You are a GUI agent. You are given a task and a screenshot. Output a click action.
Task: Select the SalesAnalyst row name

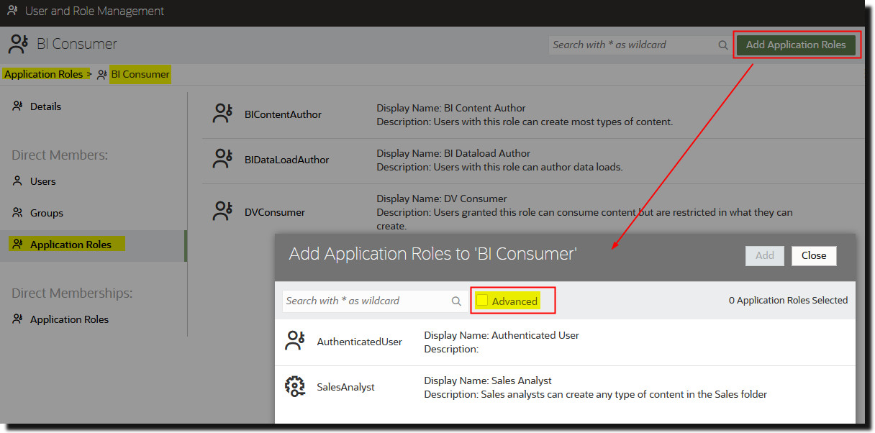[x=346, y=387]
